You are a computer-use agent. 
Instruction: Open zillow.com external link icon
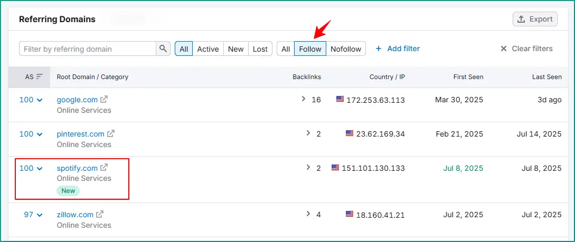coord(100,214)
